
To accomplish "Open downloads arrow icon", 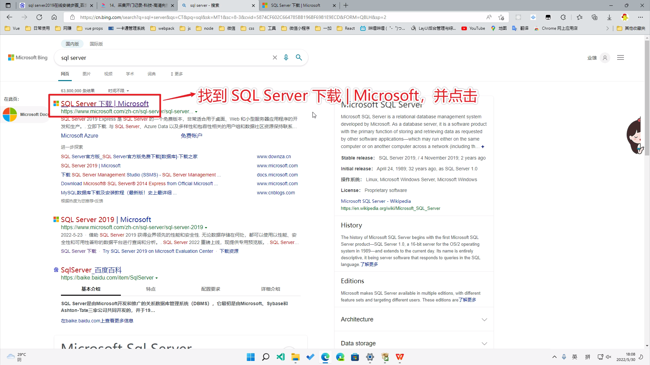I will click(x=609, y=17).
